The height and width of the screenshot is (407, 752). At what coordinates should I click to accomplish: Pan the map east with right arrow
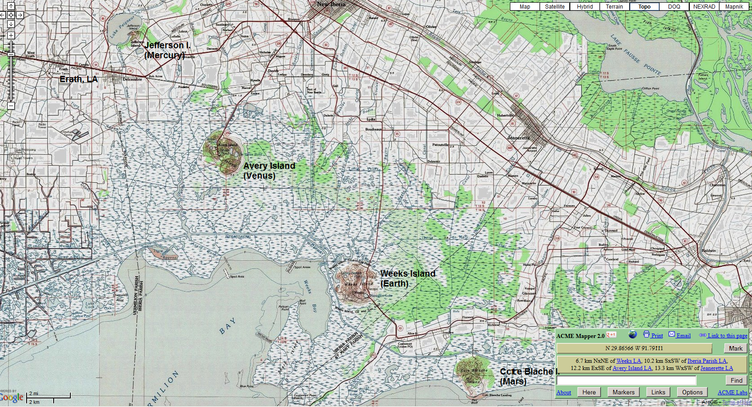(x=19, y=15)
